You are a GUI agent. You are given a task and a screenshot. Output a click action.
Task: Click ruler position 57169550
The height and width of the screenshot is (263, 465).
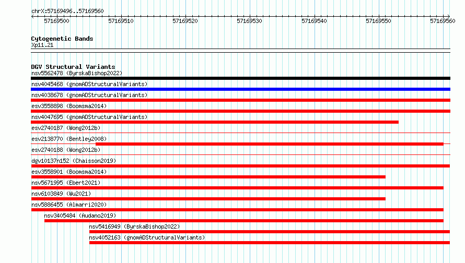tap(379, 21)
